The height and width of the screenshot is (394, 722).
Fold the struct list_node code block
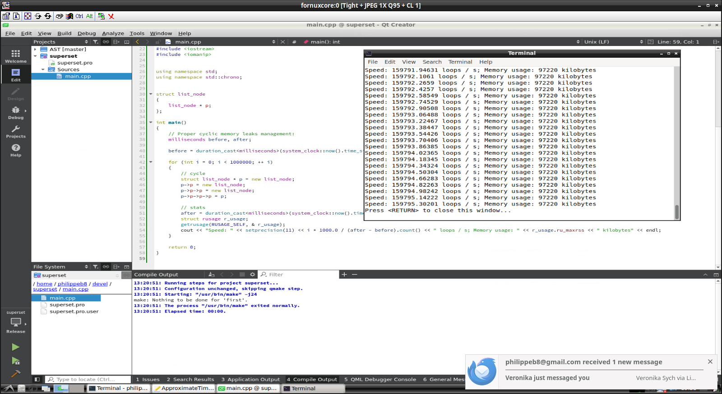coord(151,94)
